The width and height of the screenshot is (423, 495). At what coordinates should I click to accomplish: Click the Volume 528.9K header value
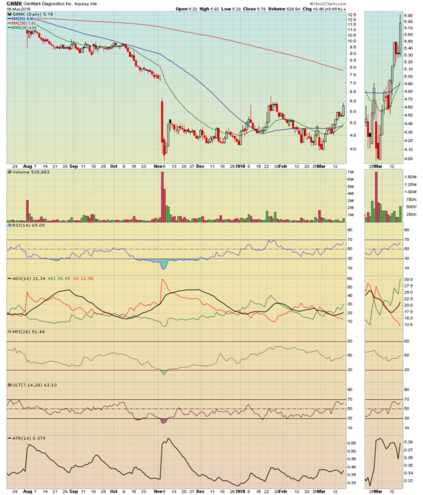tap(284, 9)
